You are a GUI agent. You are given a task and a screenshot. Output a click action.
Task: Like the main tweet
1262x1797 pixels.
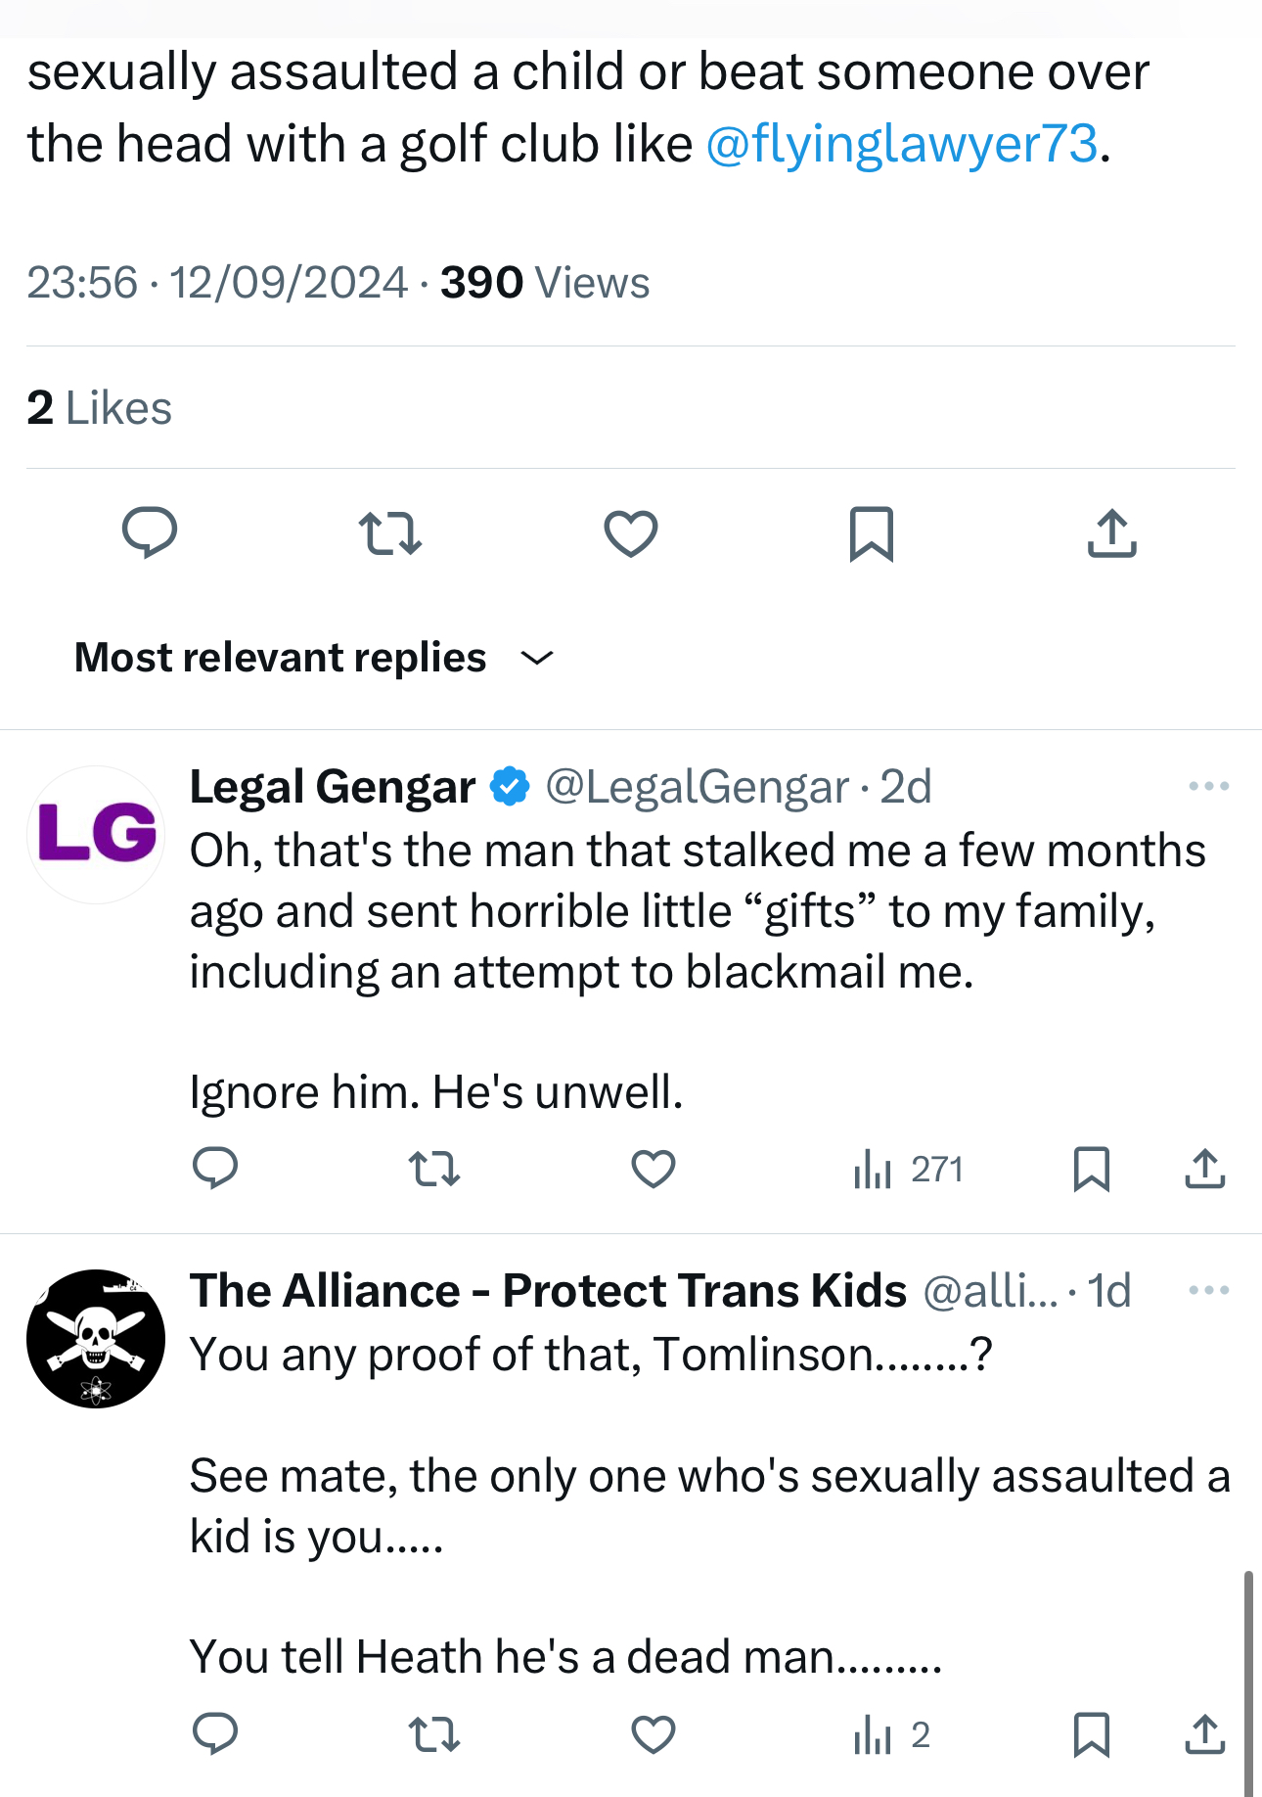coord(631,533)
